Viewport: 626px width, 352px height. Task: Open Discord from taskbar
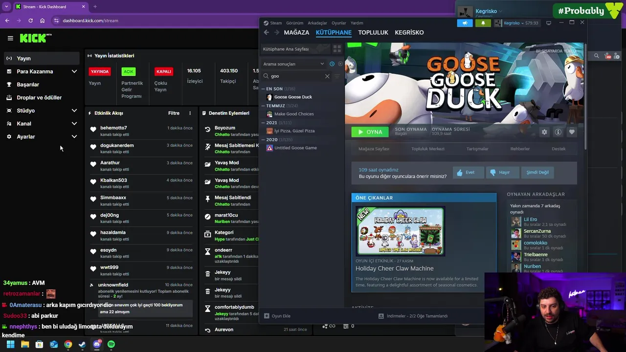[97, 344]
